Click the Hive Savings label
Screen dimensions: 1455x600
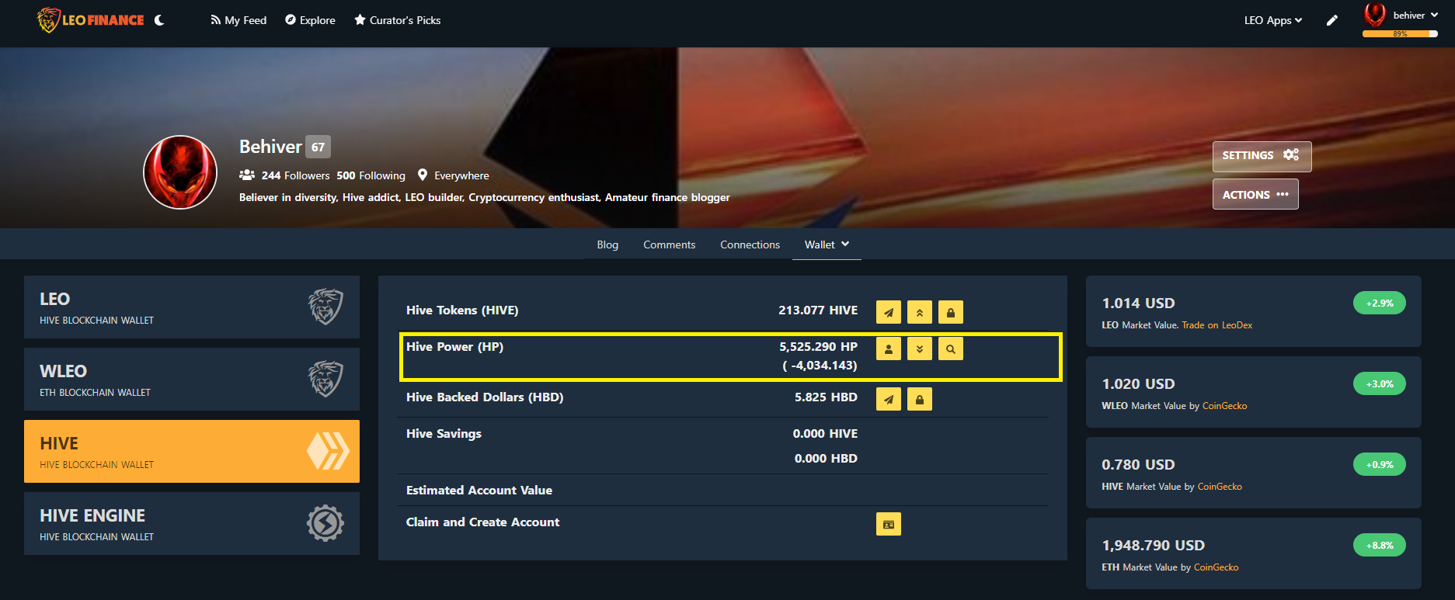(x=444, y=434)
